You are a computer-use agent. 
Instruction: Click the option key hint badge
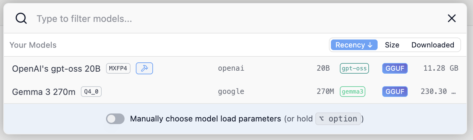[x=338, y=119]
